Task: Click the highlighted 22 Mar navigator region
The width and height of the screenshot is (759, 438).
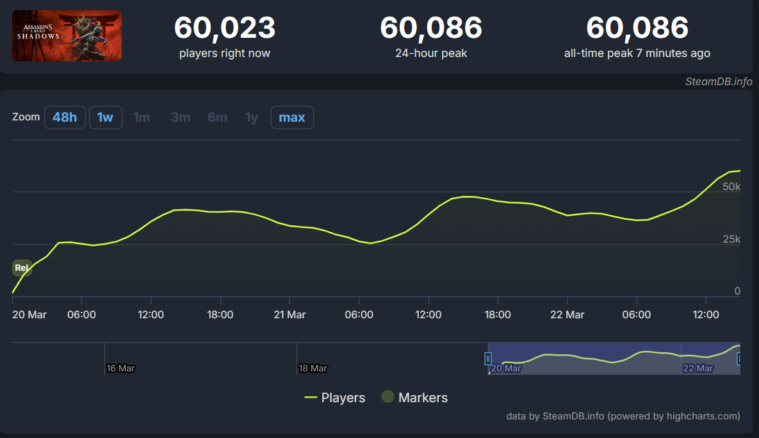Action: [x=698, y=368]
